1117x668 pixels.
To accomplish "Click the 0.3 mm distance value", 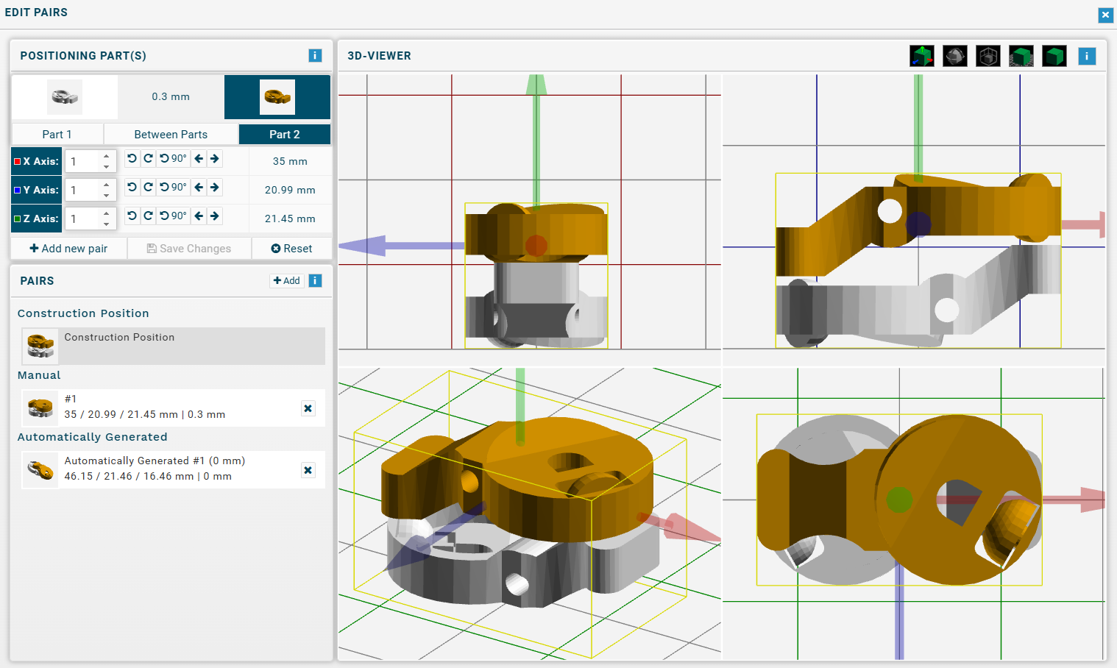I will [171, 96].
